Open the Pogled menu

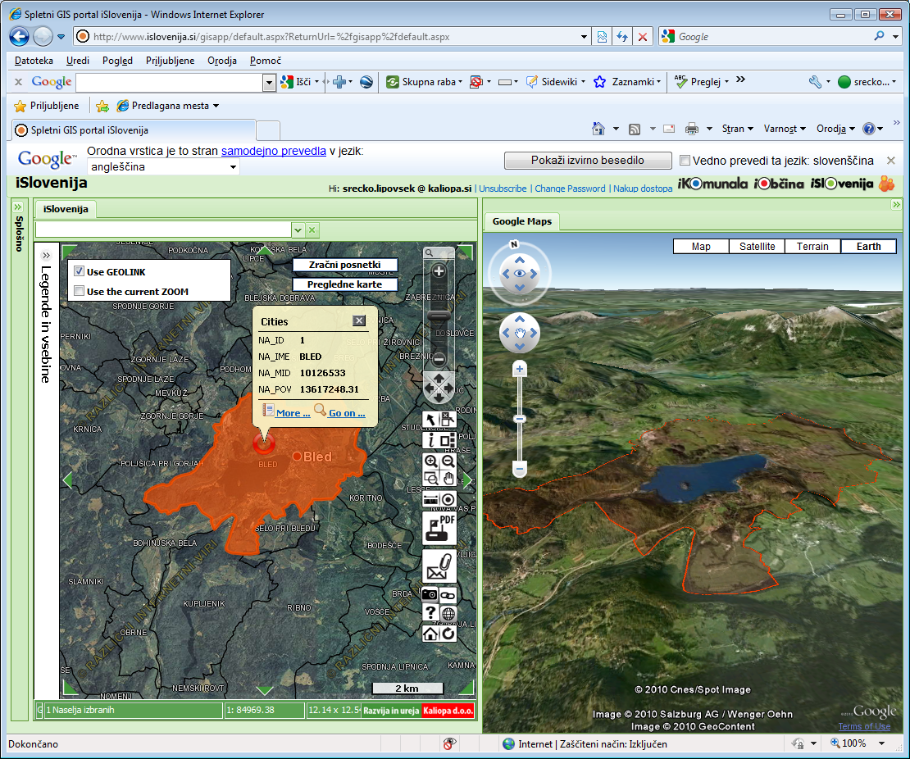point(117,61)
